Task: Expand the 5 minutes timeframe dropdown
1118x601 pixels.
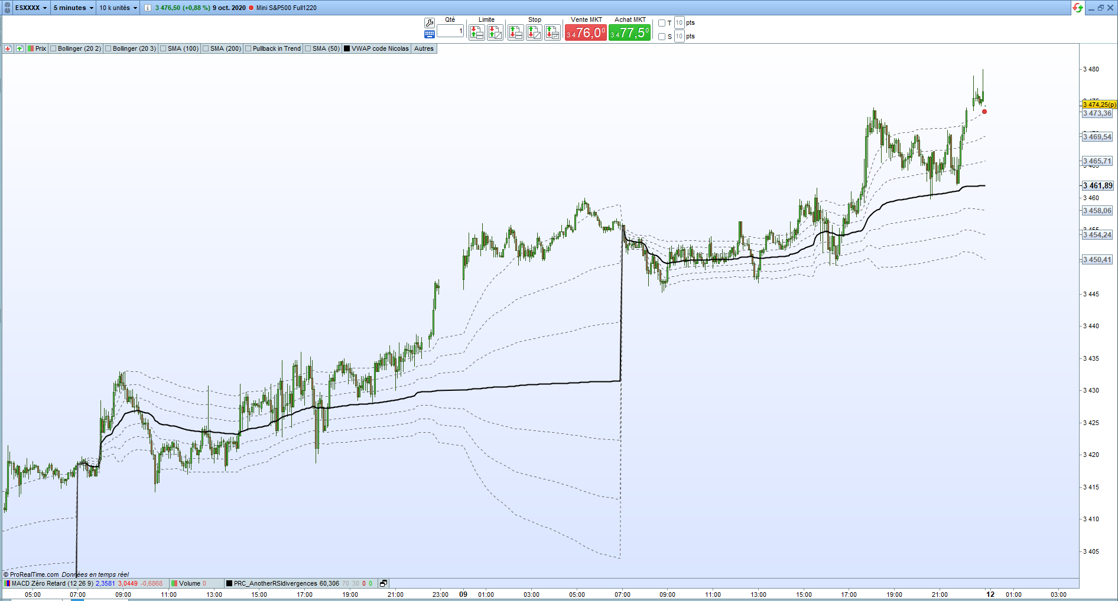Action: (73, 8)
